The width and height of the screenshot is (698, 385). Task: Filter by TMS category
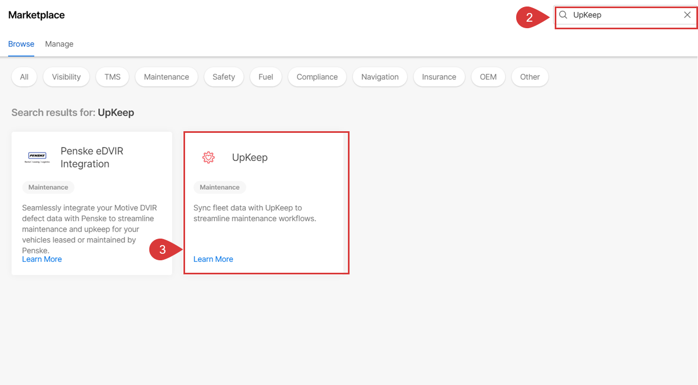click(x=112, y=77)
